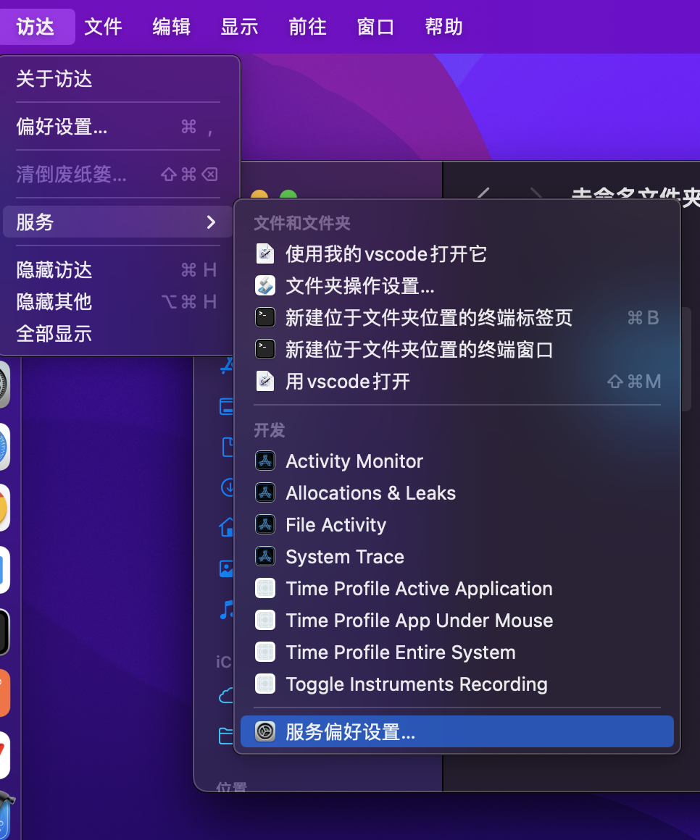Click the 使用我的vscode打开它 service icon

(264, 253)
